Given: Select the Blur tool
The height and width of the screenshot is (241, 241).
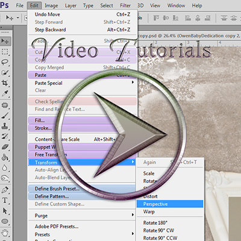Looking at the screenshot, I should [5, 168].
